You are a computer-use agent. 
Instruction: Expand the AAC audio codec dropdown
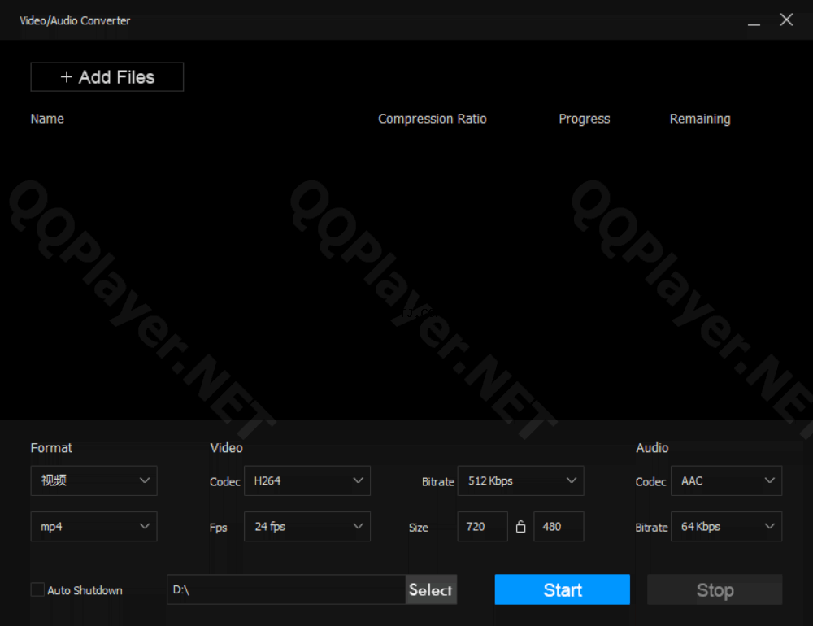click(x=726, y=480)
